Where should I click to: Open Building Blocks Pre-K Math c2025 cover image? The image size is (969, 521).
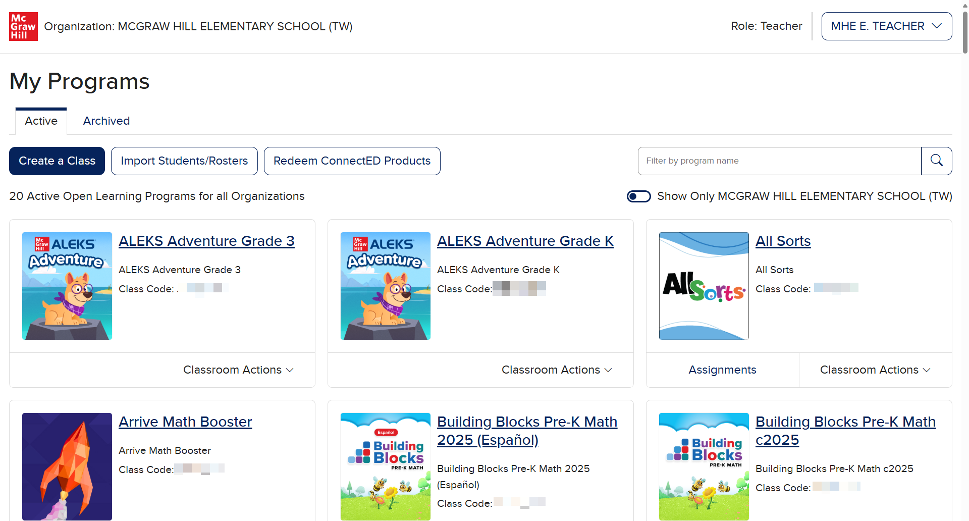[704, 466]
